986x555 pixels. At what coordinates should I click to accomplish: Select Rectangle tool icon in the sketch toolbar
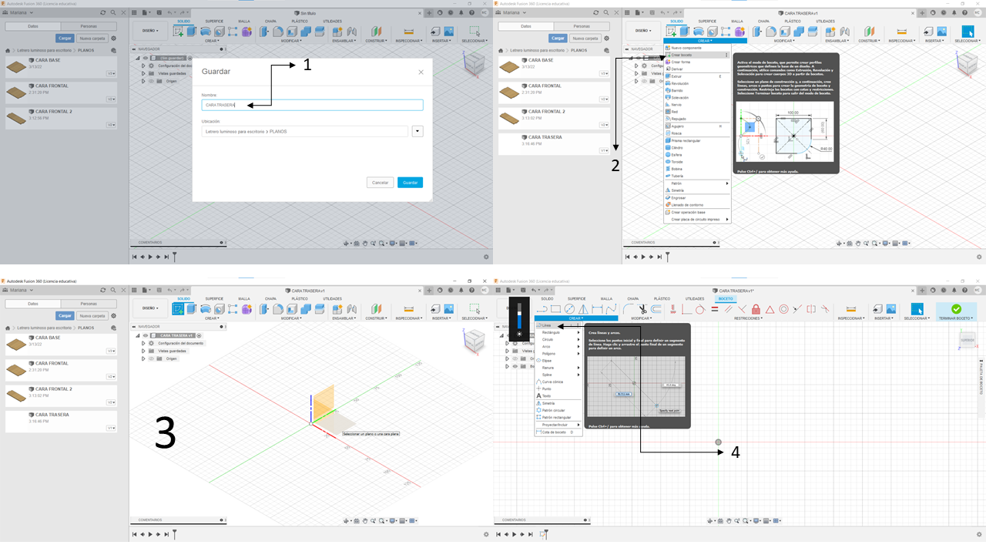[x=556, y=309]
